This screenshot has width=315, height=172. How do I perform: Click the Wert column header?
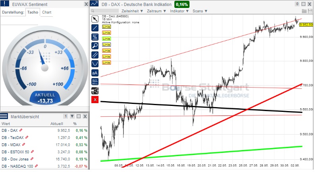(6, 124)
